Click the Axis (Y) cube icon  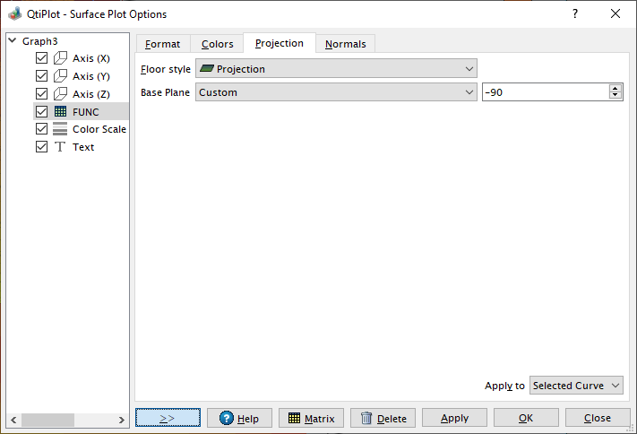coord(60,76)
